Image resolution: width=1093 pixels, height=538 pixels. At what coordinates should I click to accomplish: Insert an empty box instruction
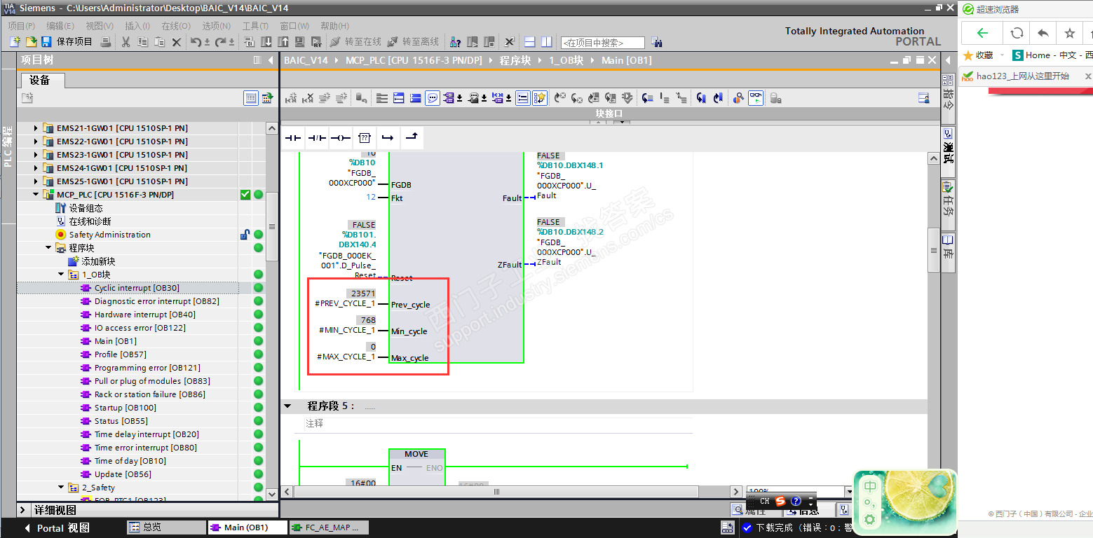[x=365, y=138]
